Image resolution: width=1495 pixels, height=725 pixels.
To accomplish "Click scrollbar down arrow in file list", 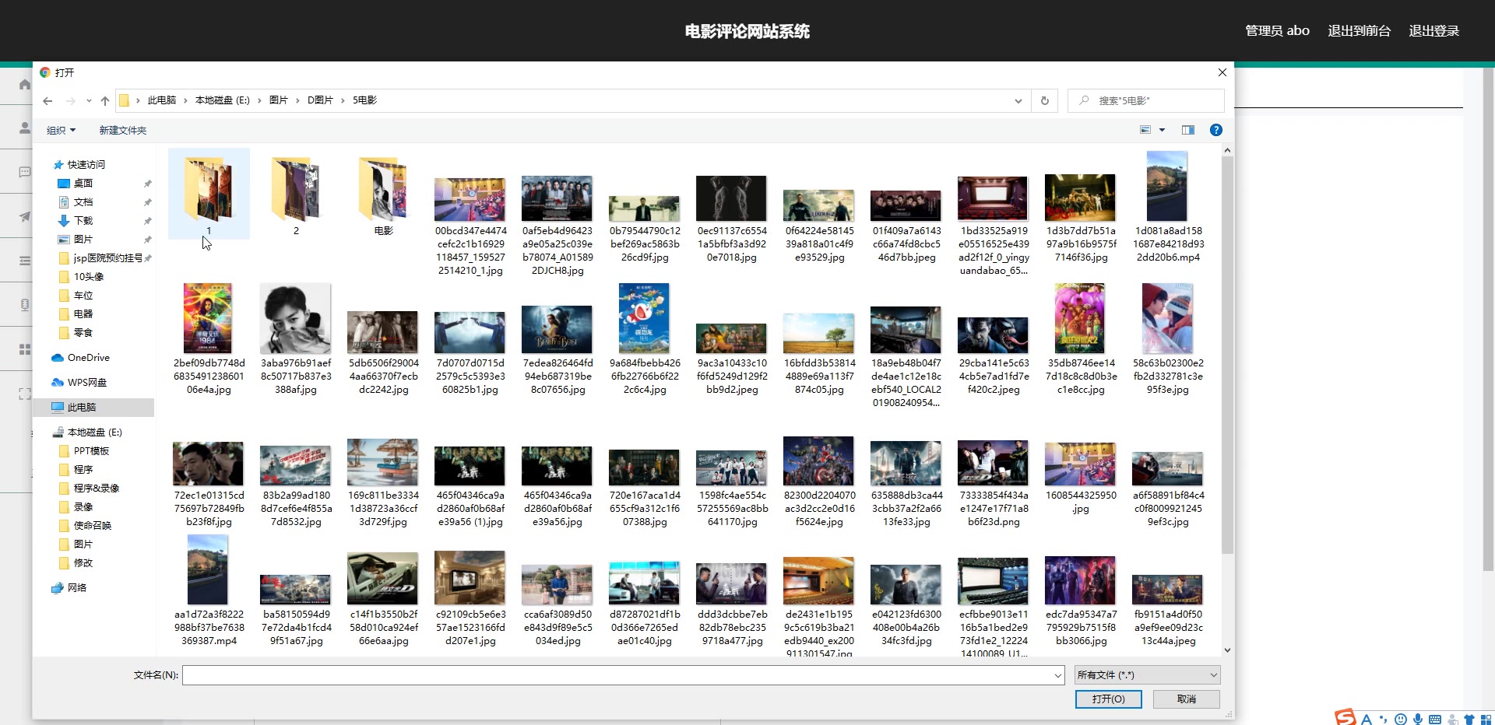I will click(x=1227, y=650).
